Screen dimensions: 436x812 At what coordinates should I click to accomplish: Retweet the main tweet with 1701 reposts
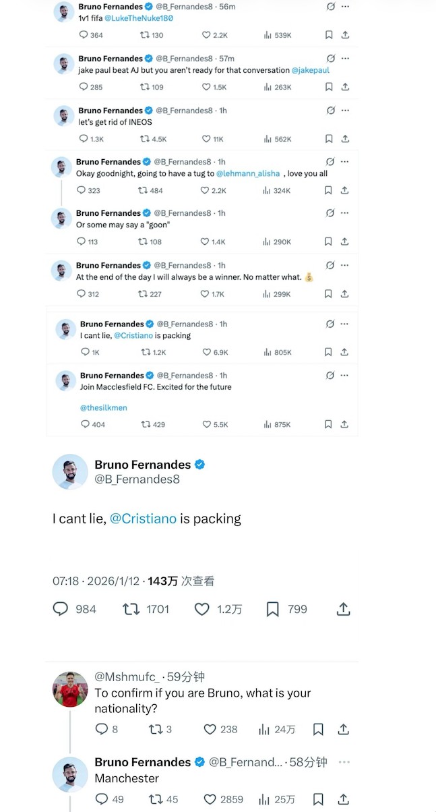coord(131,609)
